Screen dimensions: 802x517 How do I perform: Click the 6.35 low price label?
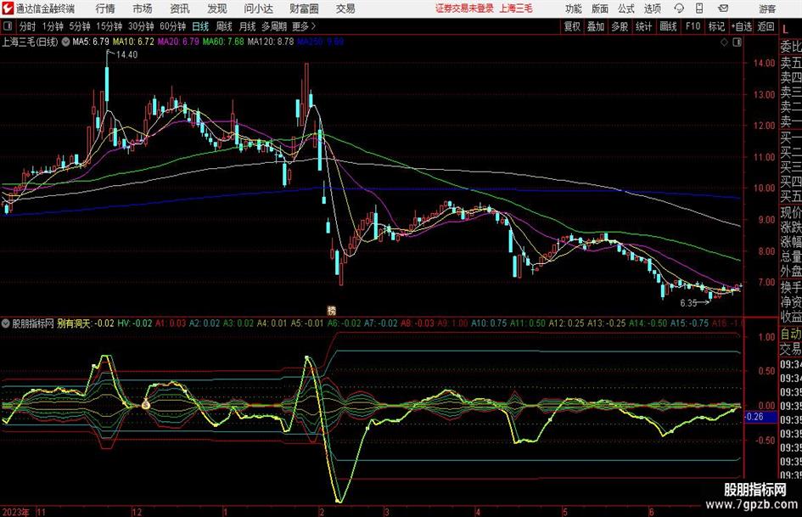click(688, 303)
